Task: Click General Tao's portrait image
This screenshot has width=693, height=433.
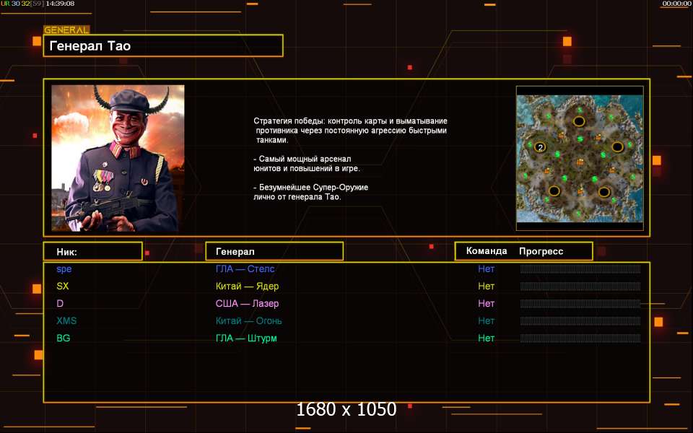Action: [x=118, y=158]
